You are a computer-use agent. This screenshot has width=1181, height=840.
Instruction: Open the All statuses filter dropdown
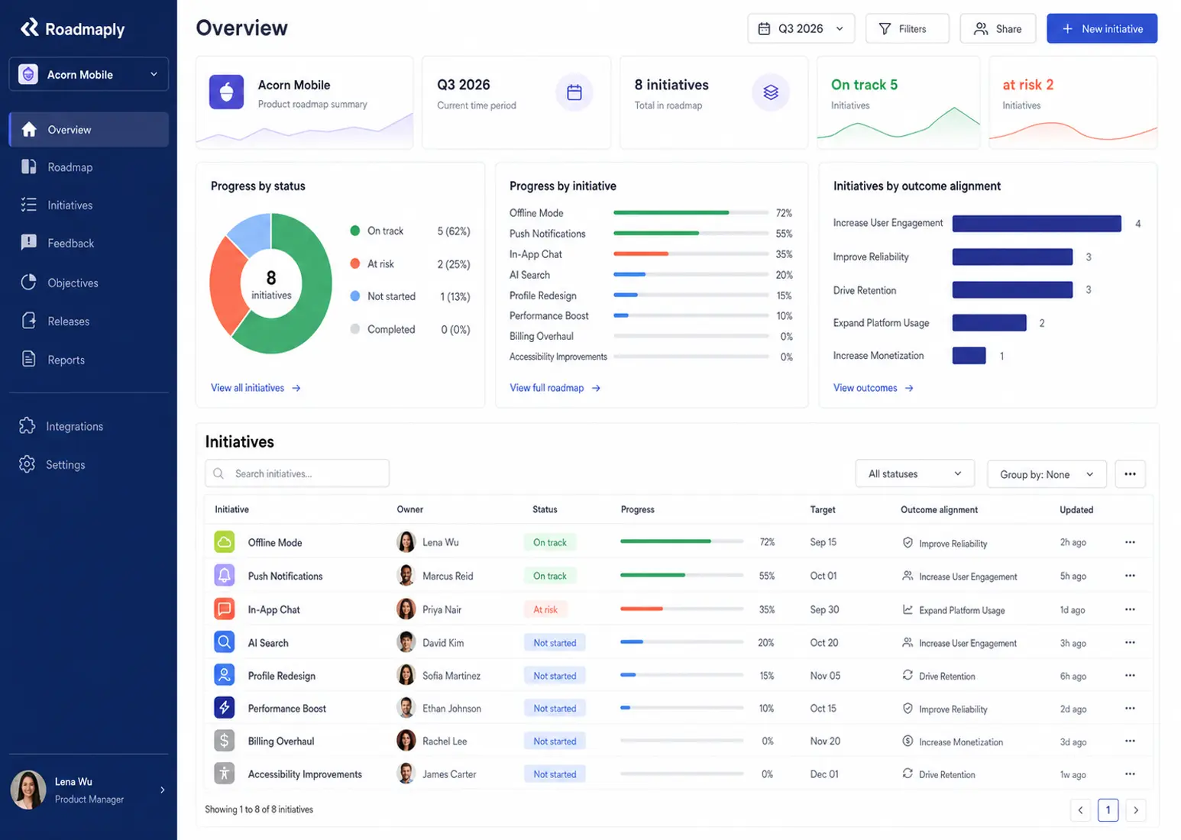pos(915,473)
